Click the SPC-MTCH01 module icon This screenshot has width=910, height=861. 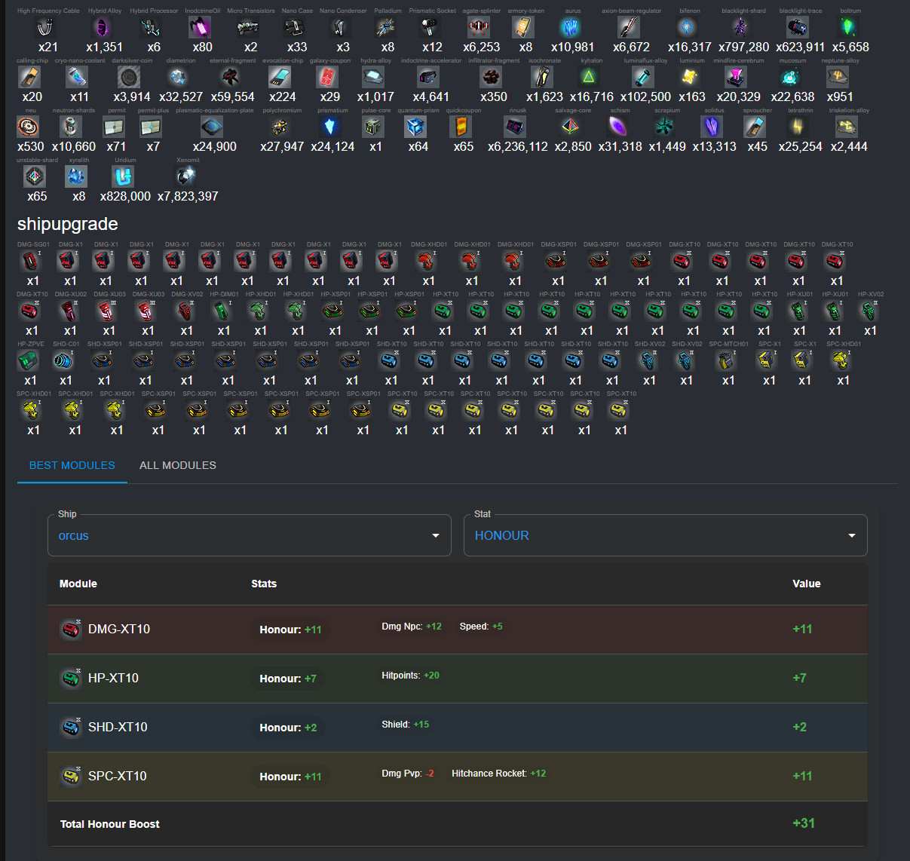726,360
